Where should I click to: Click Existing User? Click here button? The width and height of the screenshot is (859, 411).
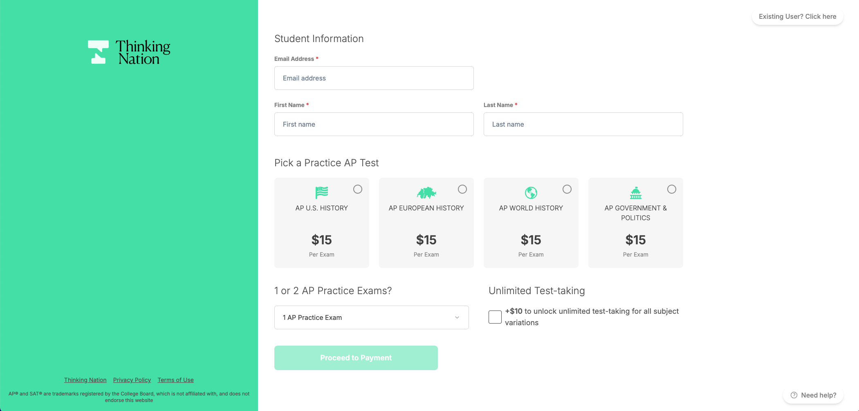pos(797,17)
